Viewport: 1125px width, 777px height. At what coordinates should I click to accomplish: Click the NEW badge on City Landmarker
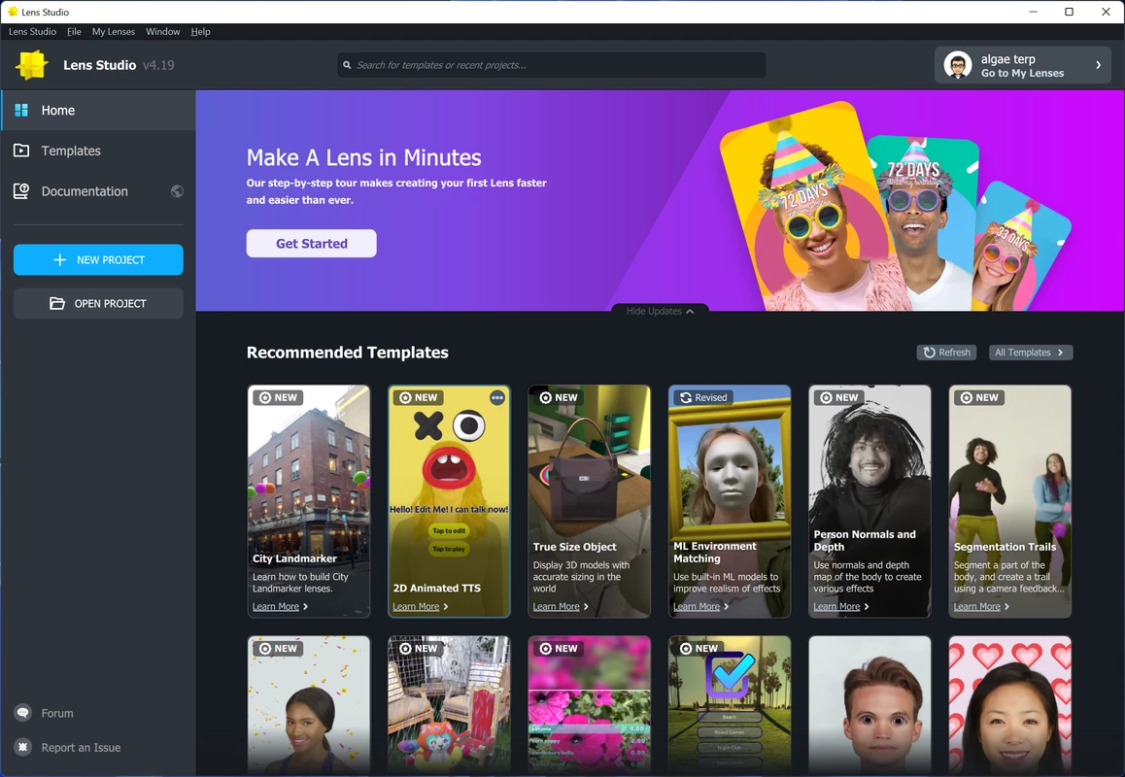pyautogui.click(x=279, y=397)
